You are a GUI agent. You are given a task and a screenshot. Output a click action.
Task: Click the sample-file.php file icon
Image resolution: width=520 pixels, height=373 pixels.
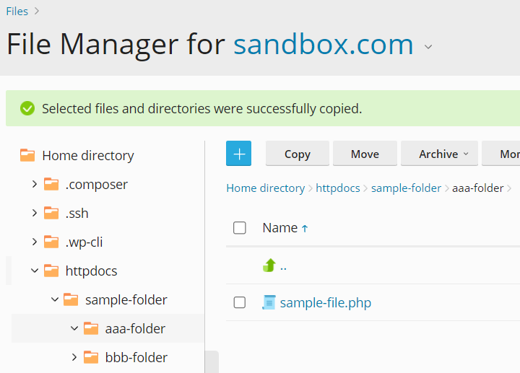tap(269, 302)
